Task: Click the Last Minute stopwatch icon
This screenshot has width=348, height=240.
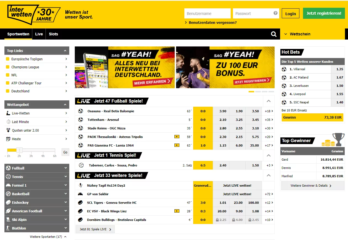Action: coord(8,122)
